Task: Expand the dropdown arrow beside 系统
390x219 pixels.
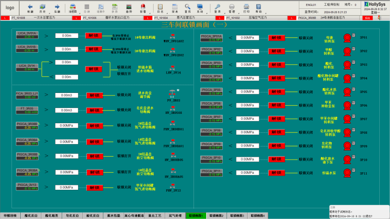Action: coord(207,13)
